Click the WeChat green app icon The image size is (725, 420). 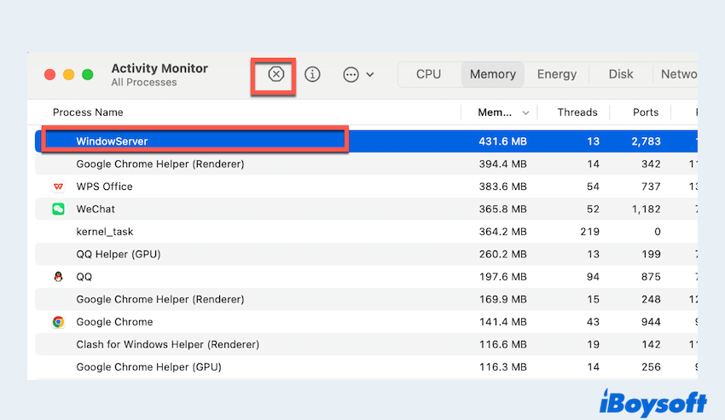click(x=58, y=209)
